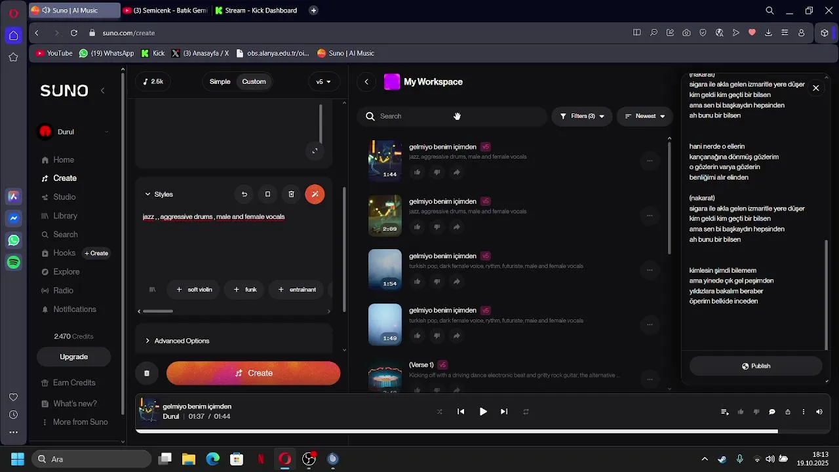Dislike the playing song in player bar

(756, 412)
